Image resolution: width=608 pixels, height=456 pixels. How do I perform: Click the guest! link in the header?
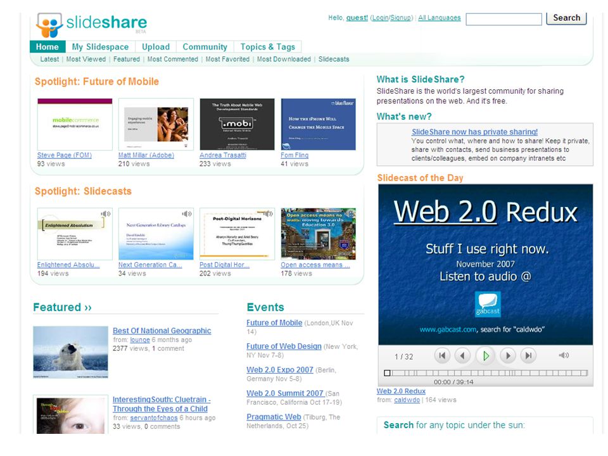click(x=357, y=18)
